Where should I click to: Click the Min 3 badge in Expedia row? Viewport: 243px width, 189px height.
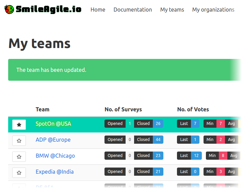point(214,172)
